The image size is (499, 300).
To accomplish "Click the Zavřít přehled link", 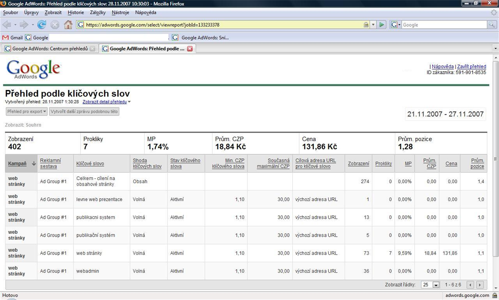I will (471, 67).
